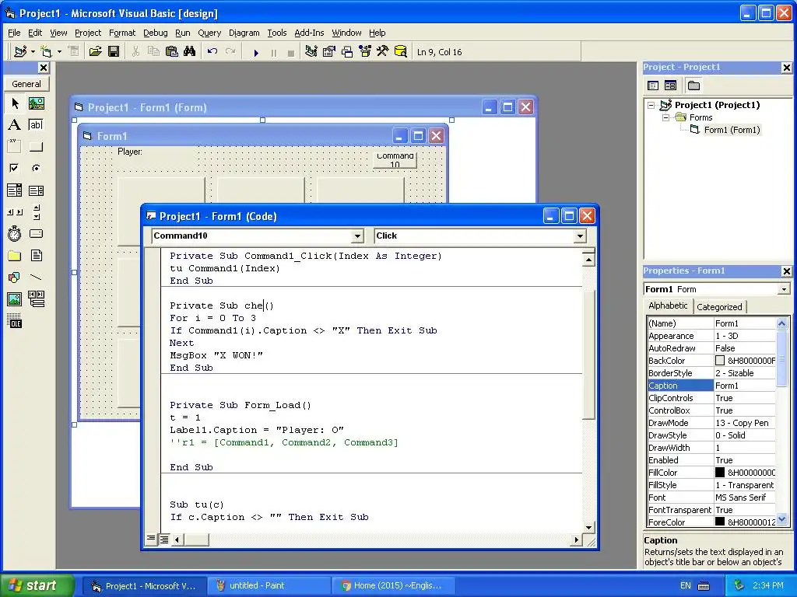
Task: Select the Label tool (letter A)
Action: pyautogui.click(x=15, y=125)
